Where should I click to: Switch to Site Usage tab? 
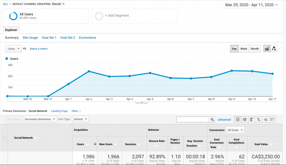coord(30,38)
